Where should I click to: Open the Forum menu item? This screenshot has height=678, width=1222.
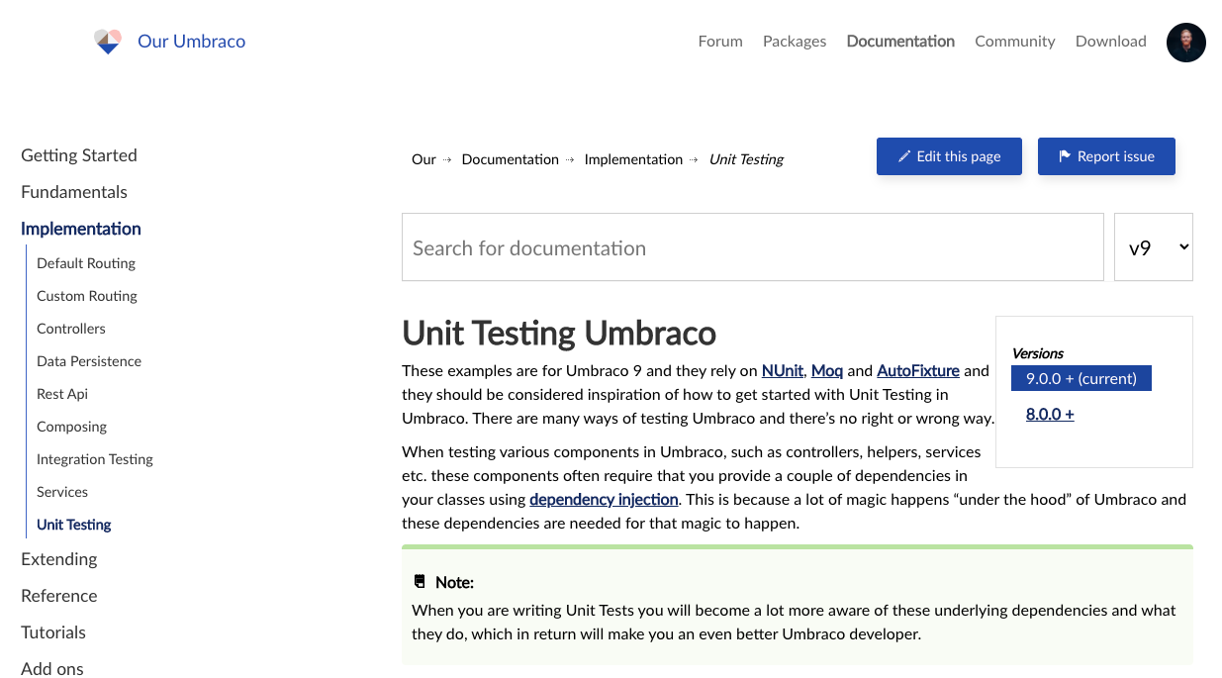tap(720, 42)
